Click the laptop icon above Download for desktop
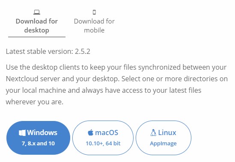 pyautogui.click(x=37, y=12)
